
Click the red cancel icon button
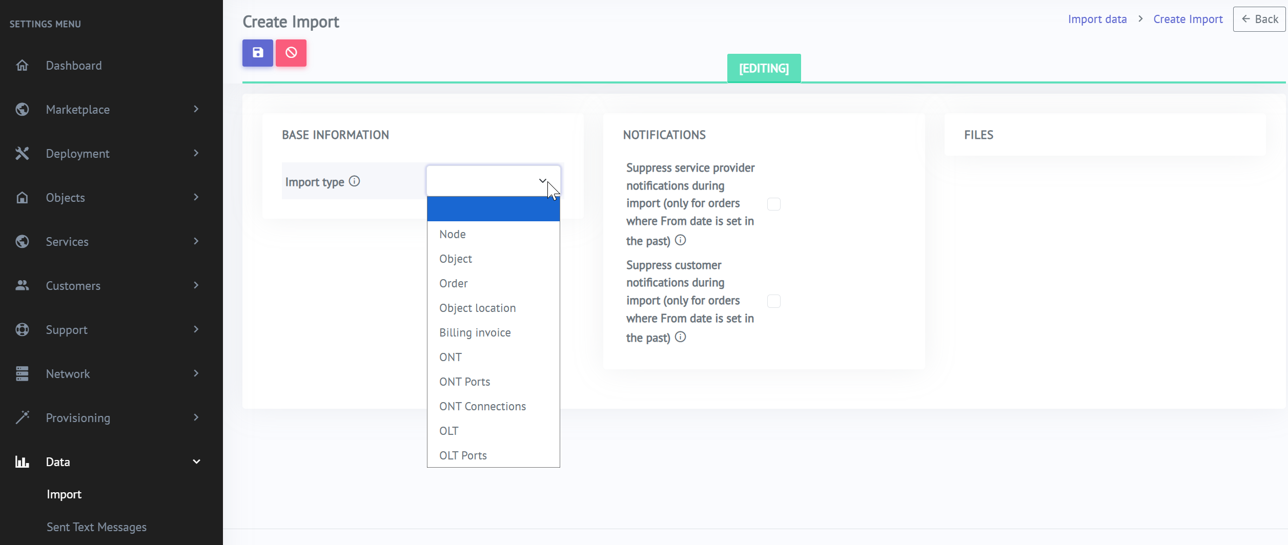(x=291, y=53)
